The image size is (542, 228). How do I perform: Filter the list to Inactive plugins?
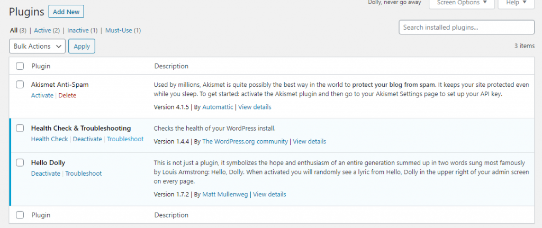[82, 31]
